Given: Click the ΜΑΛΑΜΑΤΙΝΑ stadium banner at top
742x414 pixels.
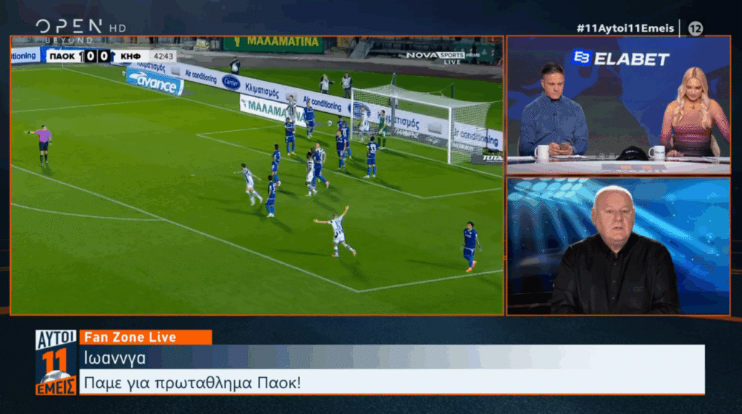Looking at the screenshot, I should pos(274,43).
